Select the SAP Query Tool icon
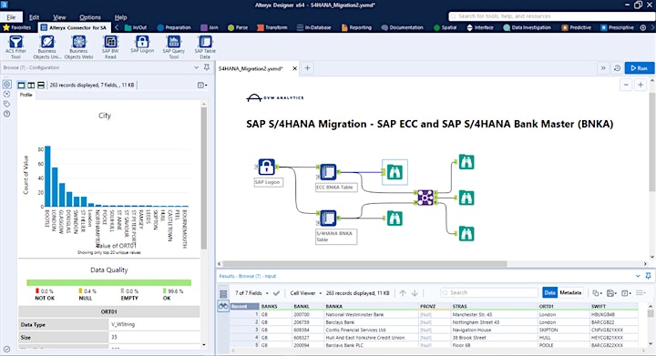 point(174,42)
